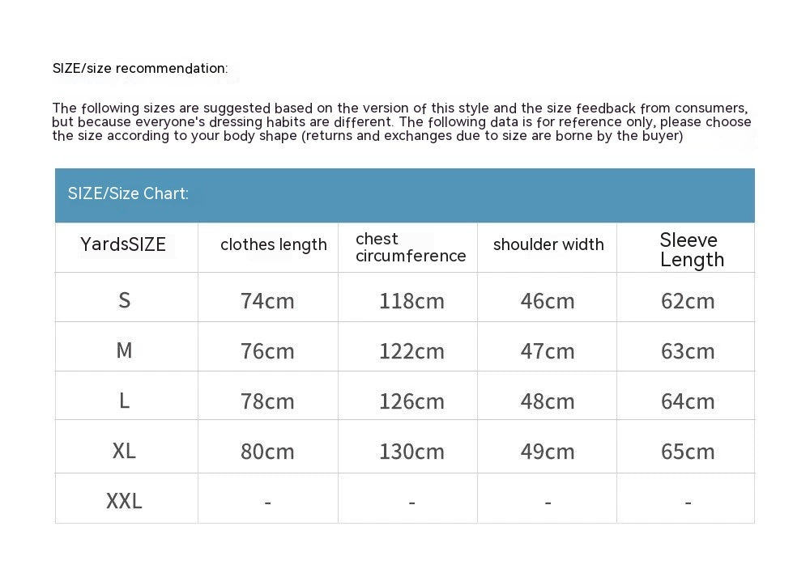The width and height of the screenshot is (810, 573).
Task: Click the 80cm clothes length cell
Action: pos(267,452)
